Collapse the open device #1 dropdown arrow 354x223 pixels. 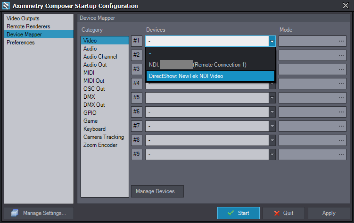coord(272,41)
